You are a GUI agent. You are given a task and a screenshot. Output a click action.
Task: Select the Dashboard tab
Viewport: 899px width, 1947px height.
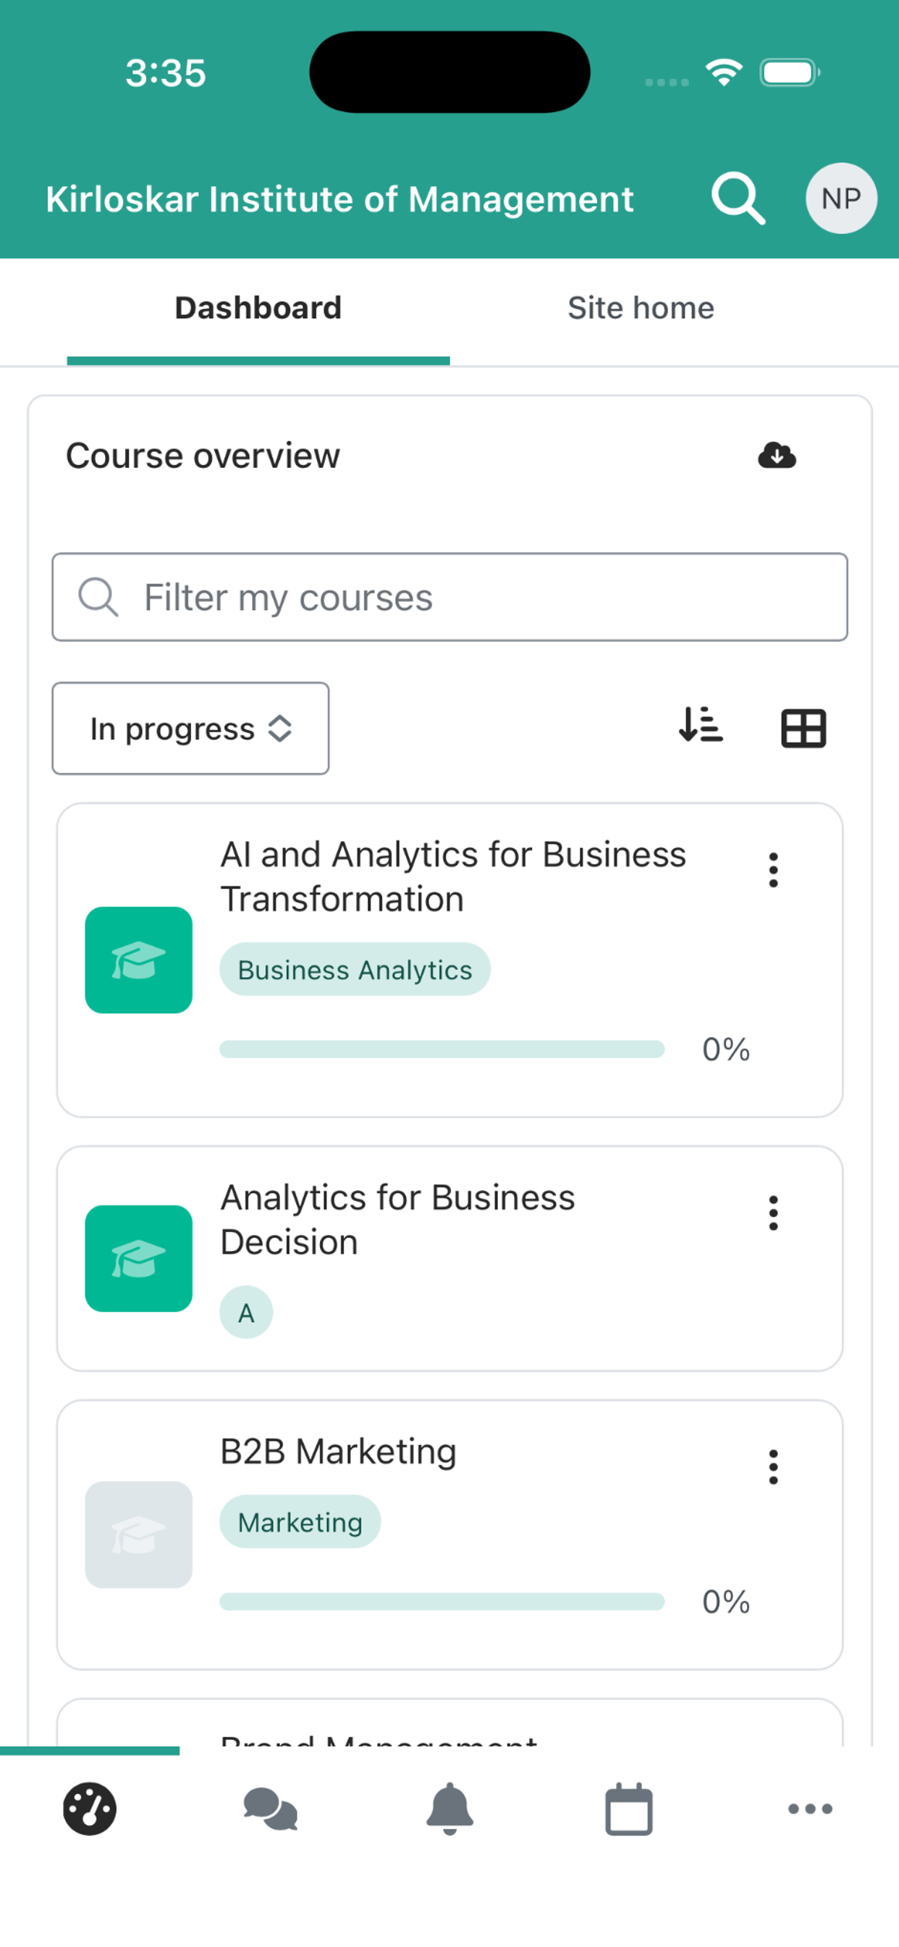coord(258,309)
